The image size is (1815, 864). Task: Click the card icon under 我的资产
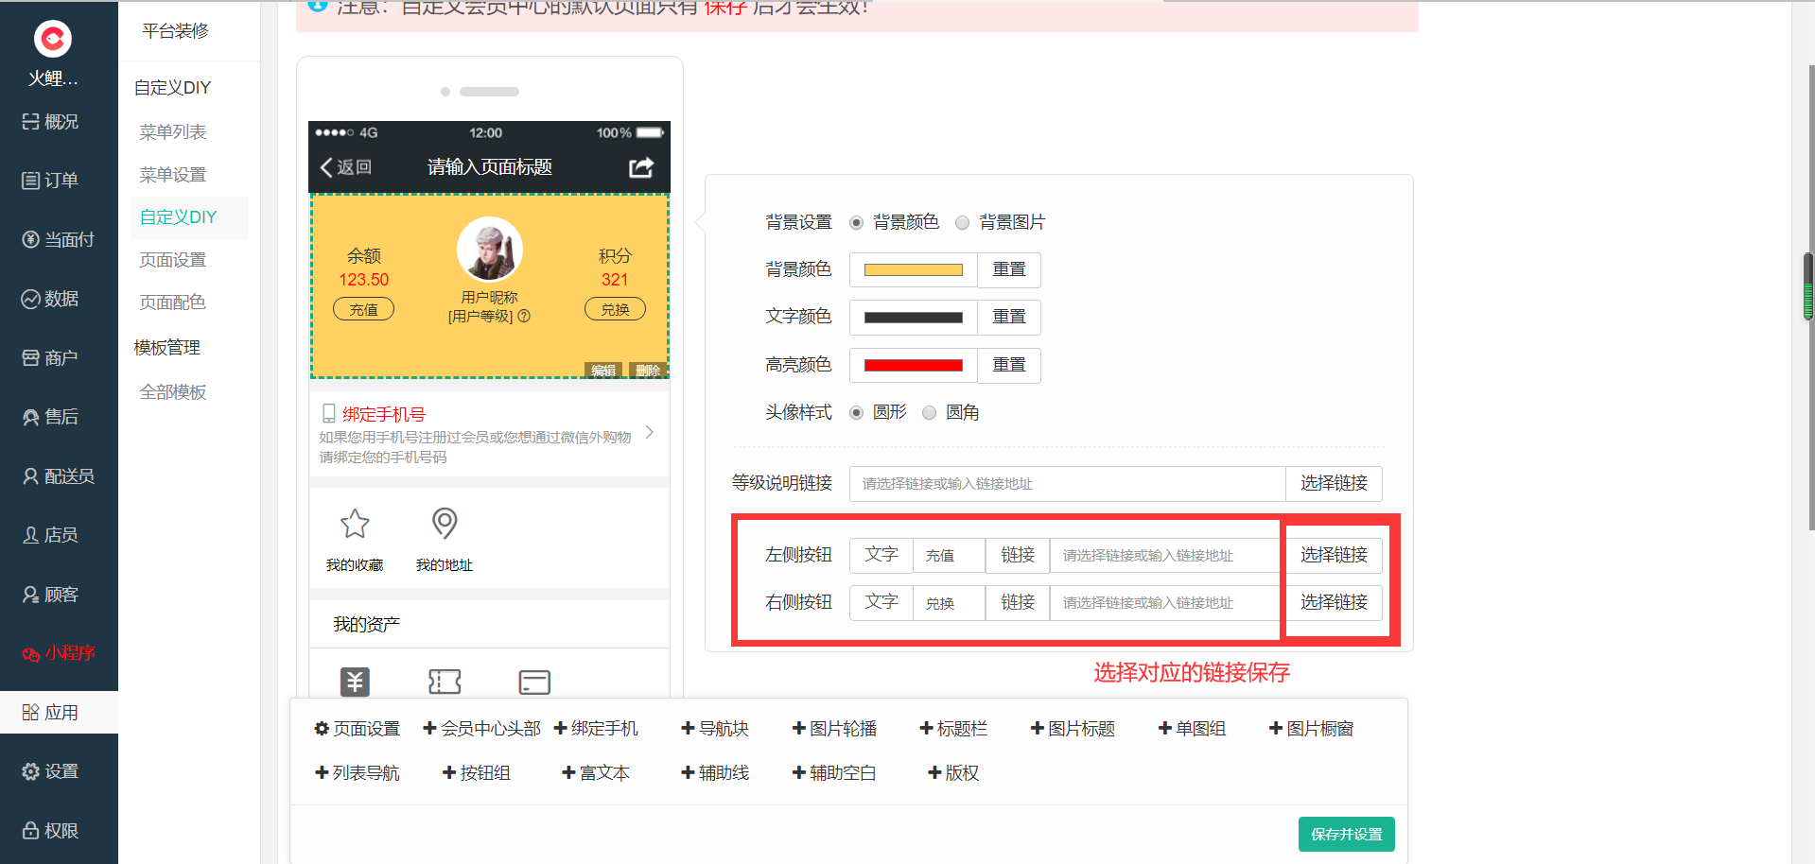click(534, 682)
